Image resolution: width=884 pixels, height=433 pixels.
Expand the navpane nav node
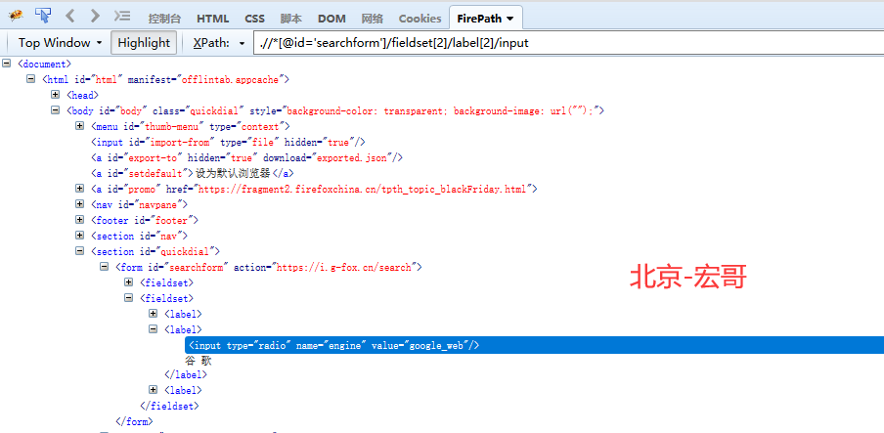click(79, 204)
